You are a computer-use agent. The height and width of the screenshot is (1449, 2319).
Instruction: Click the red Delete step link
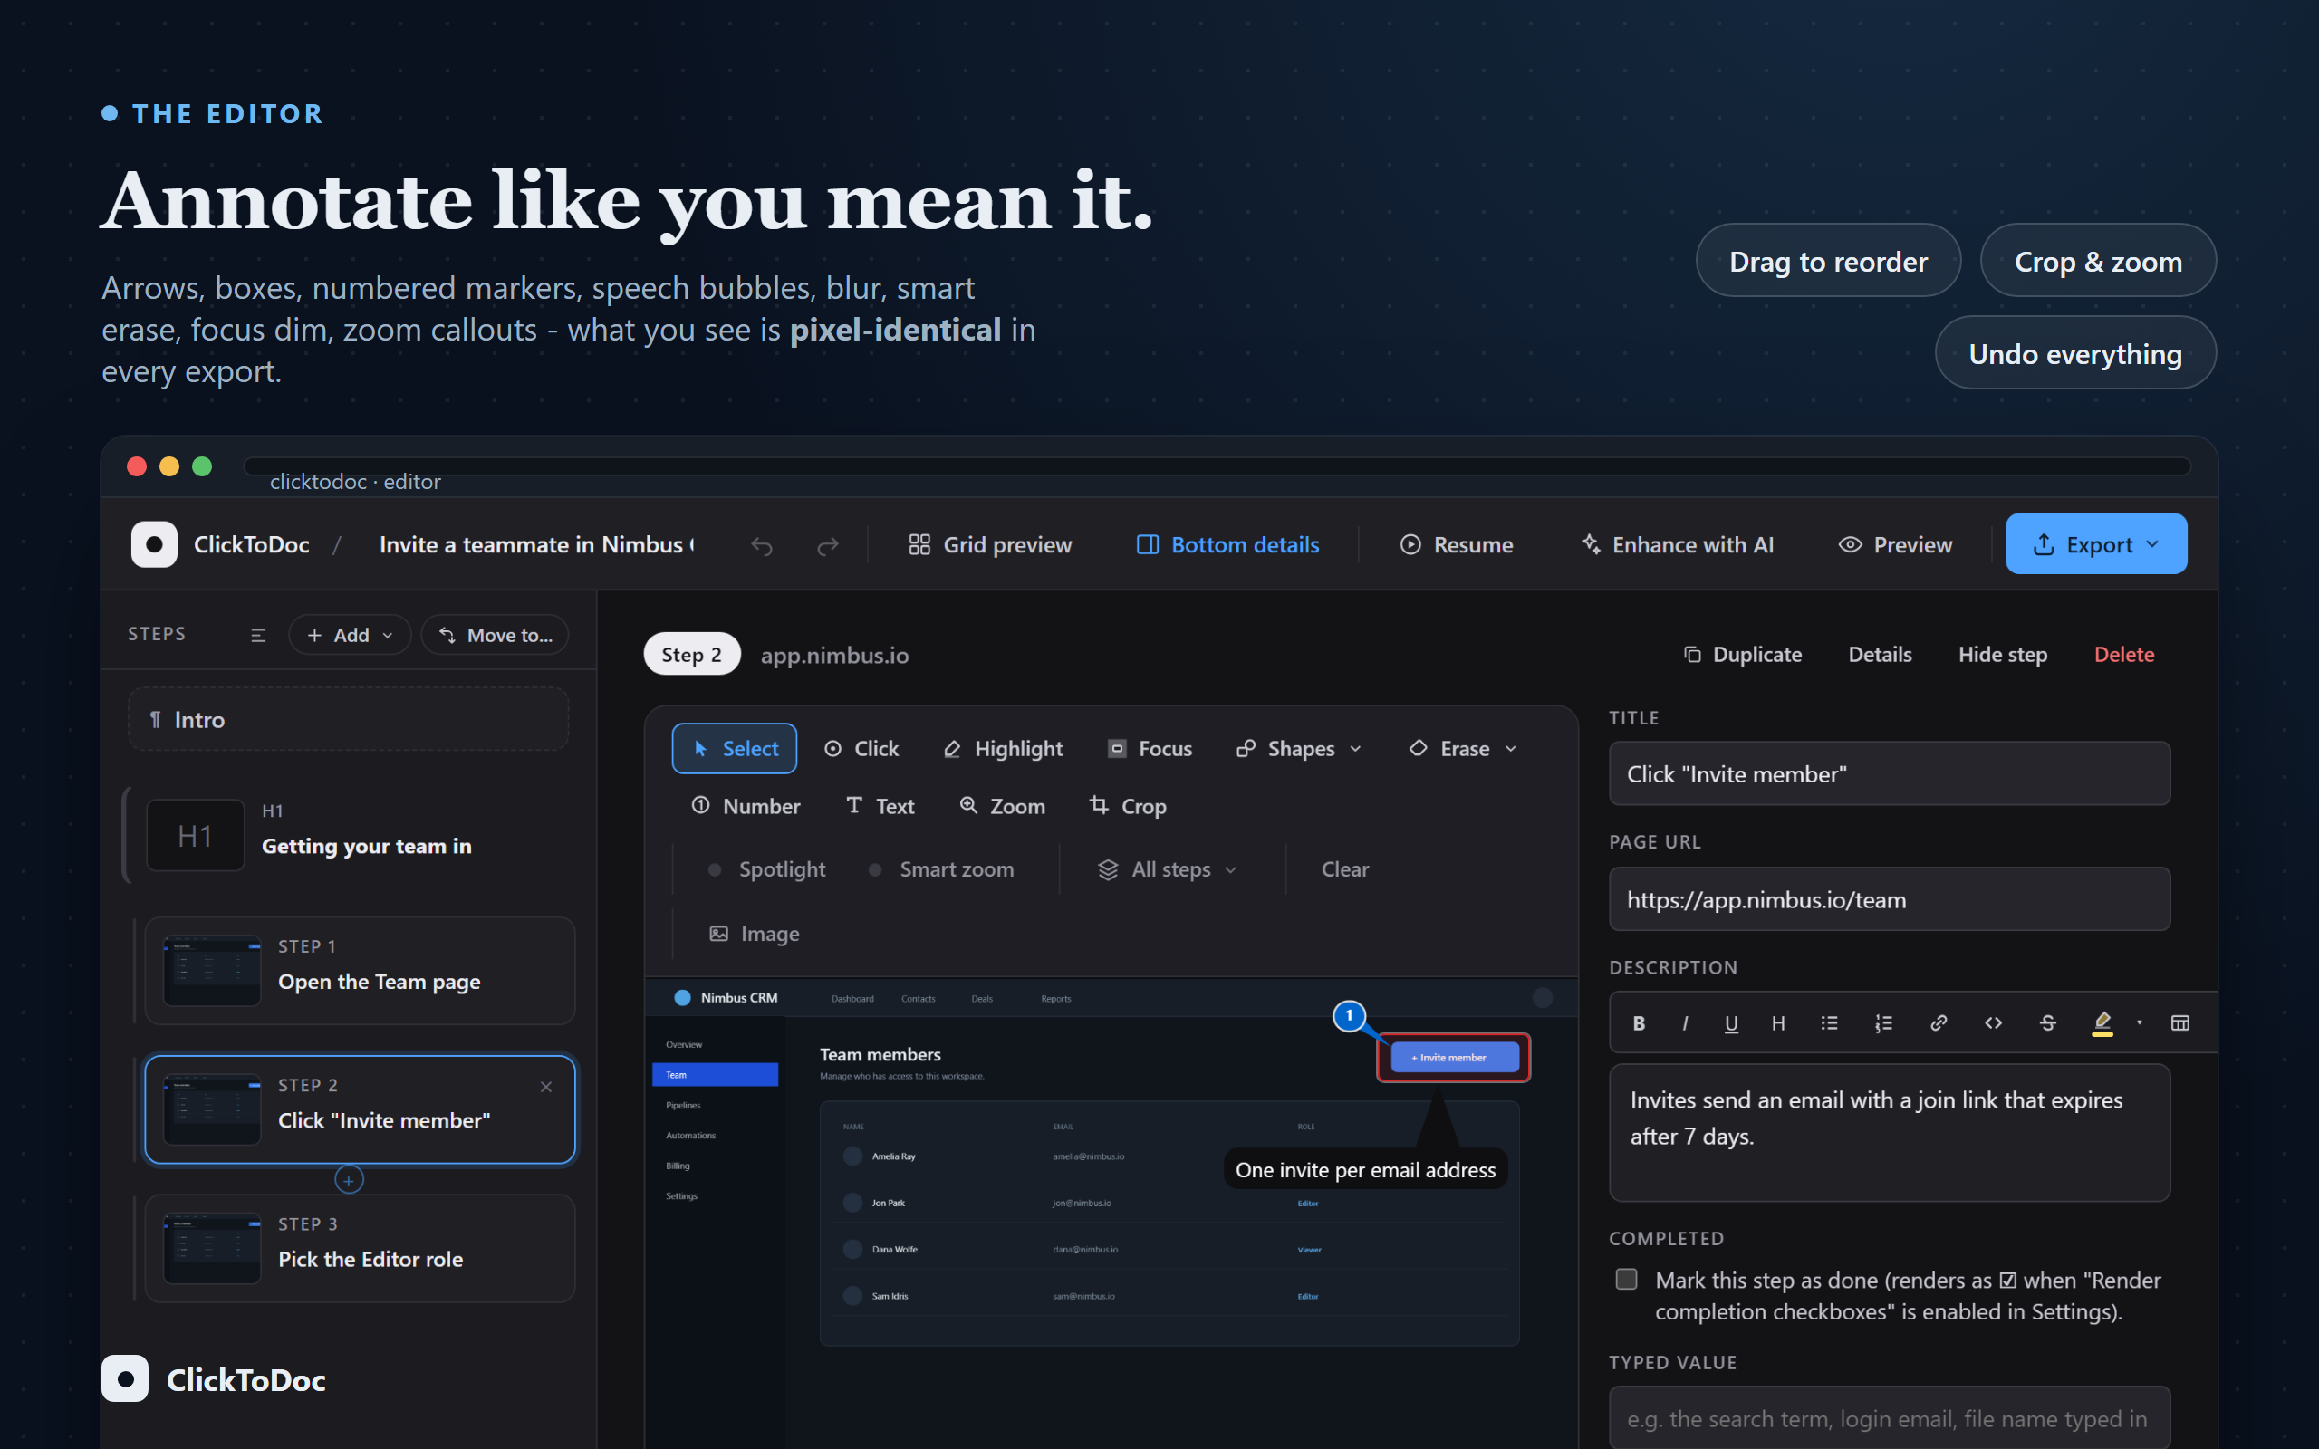(2123, 655)
